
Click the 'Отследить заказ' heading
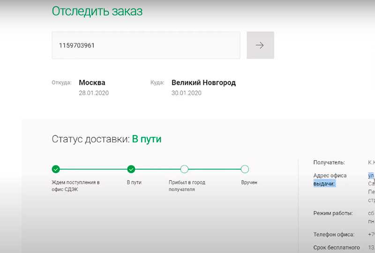tap(97, 11)
